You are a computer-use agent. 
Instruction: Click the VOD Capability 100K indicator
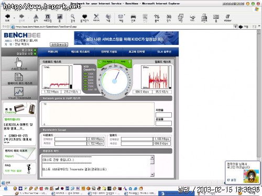tap(89, 74)
